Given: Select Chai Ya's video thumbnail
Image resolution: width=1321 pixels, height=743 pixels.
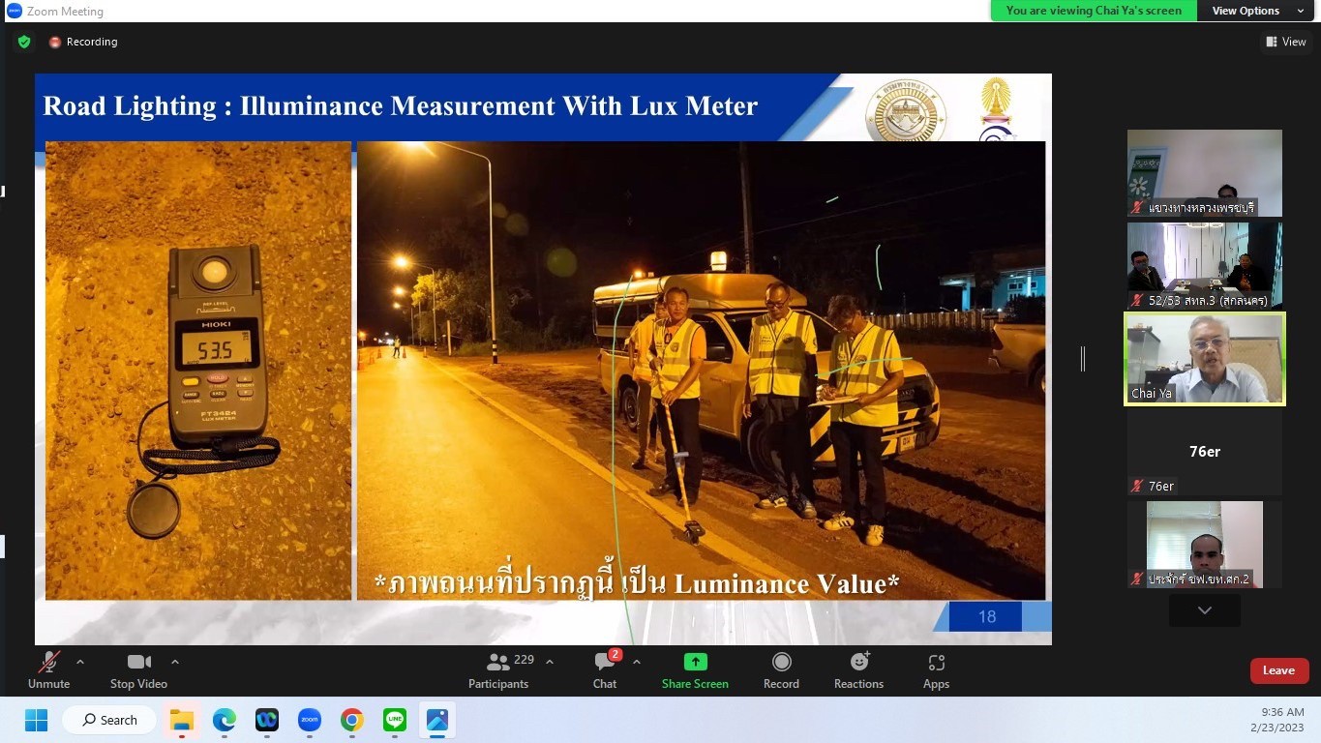Looking at the screenshot, I should click(1204, 358).
